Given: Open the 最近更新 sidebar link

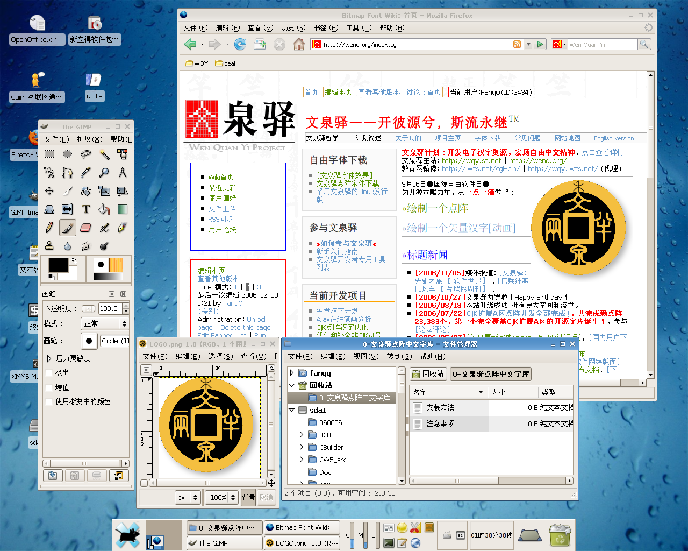Looking at the screenshot, I should pos(222,188).
